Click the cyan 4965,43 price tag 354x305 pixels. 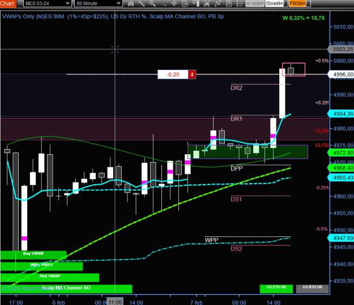click(x=341, y=177)
